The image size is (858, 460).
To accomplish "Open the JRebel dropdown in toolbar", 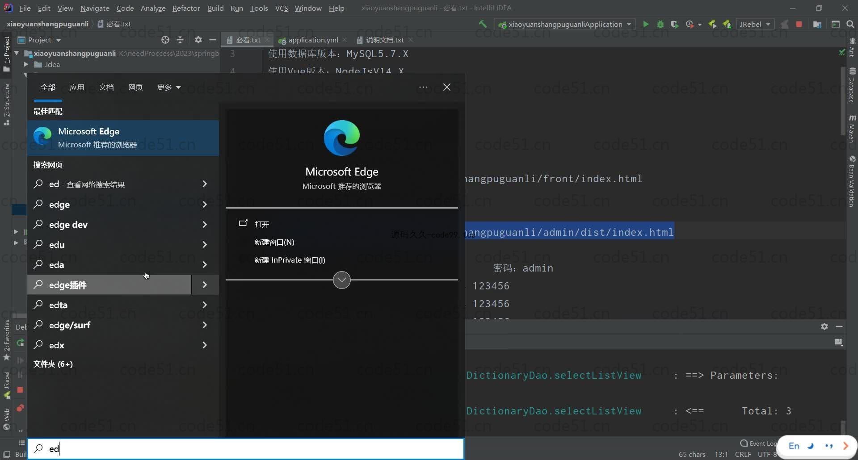I will 755,24.
